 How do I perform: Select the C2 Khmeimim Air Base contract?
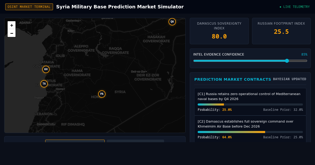coord(250,129)
